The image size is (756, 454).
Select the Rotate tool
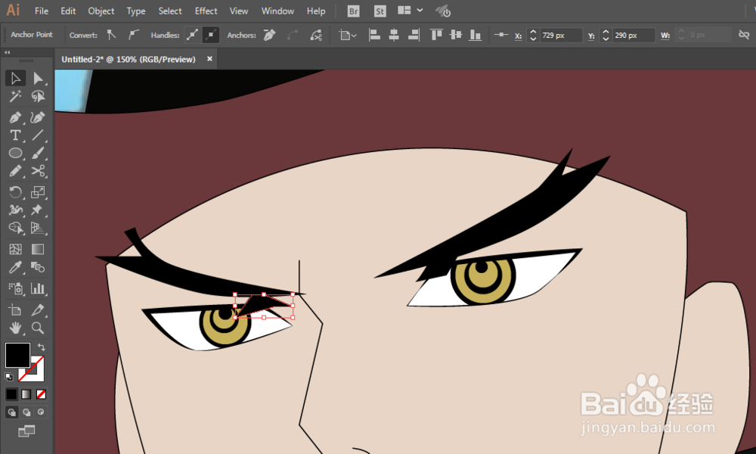[x=15, y=192]
